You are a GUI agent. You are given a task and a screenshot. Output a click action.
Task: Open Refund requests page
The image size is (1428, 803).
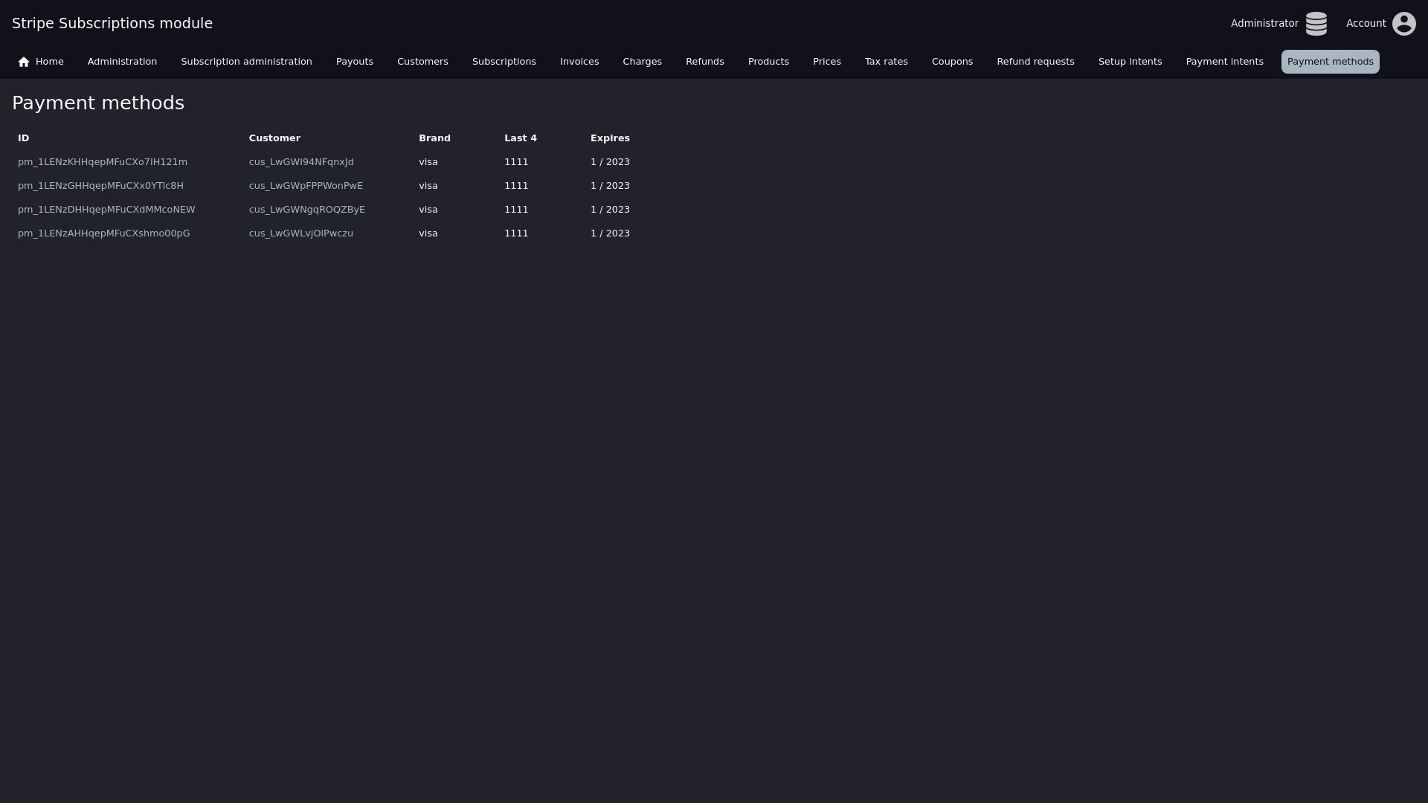tap(1035, 62)
